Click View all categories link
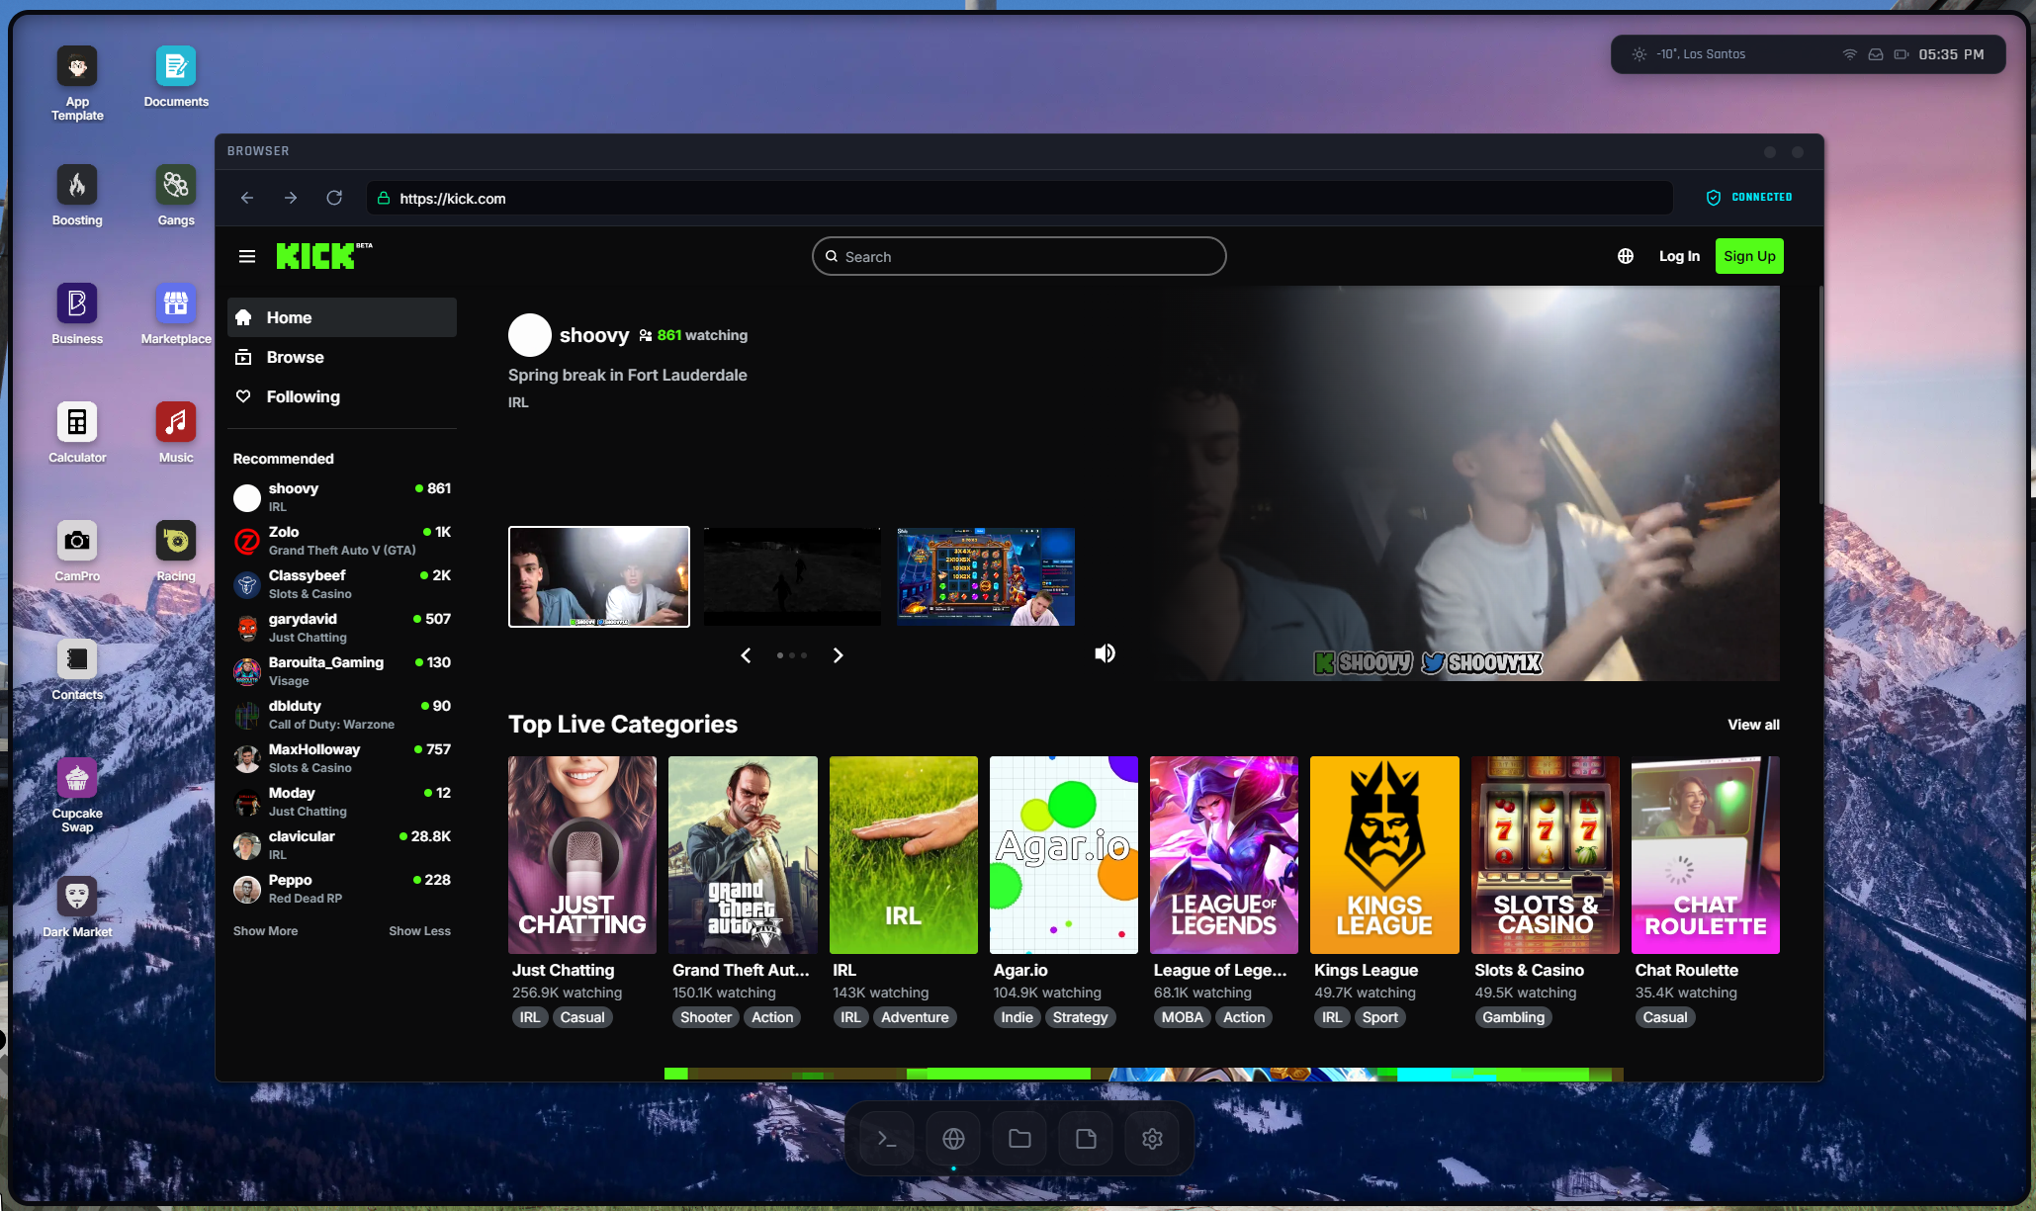The width and height of the screenshot is (2036, 1211). click(x=1752, y=725)
